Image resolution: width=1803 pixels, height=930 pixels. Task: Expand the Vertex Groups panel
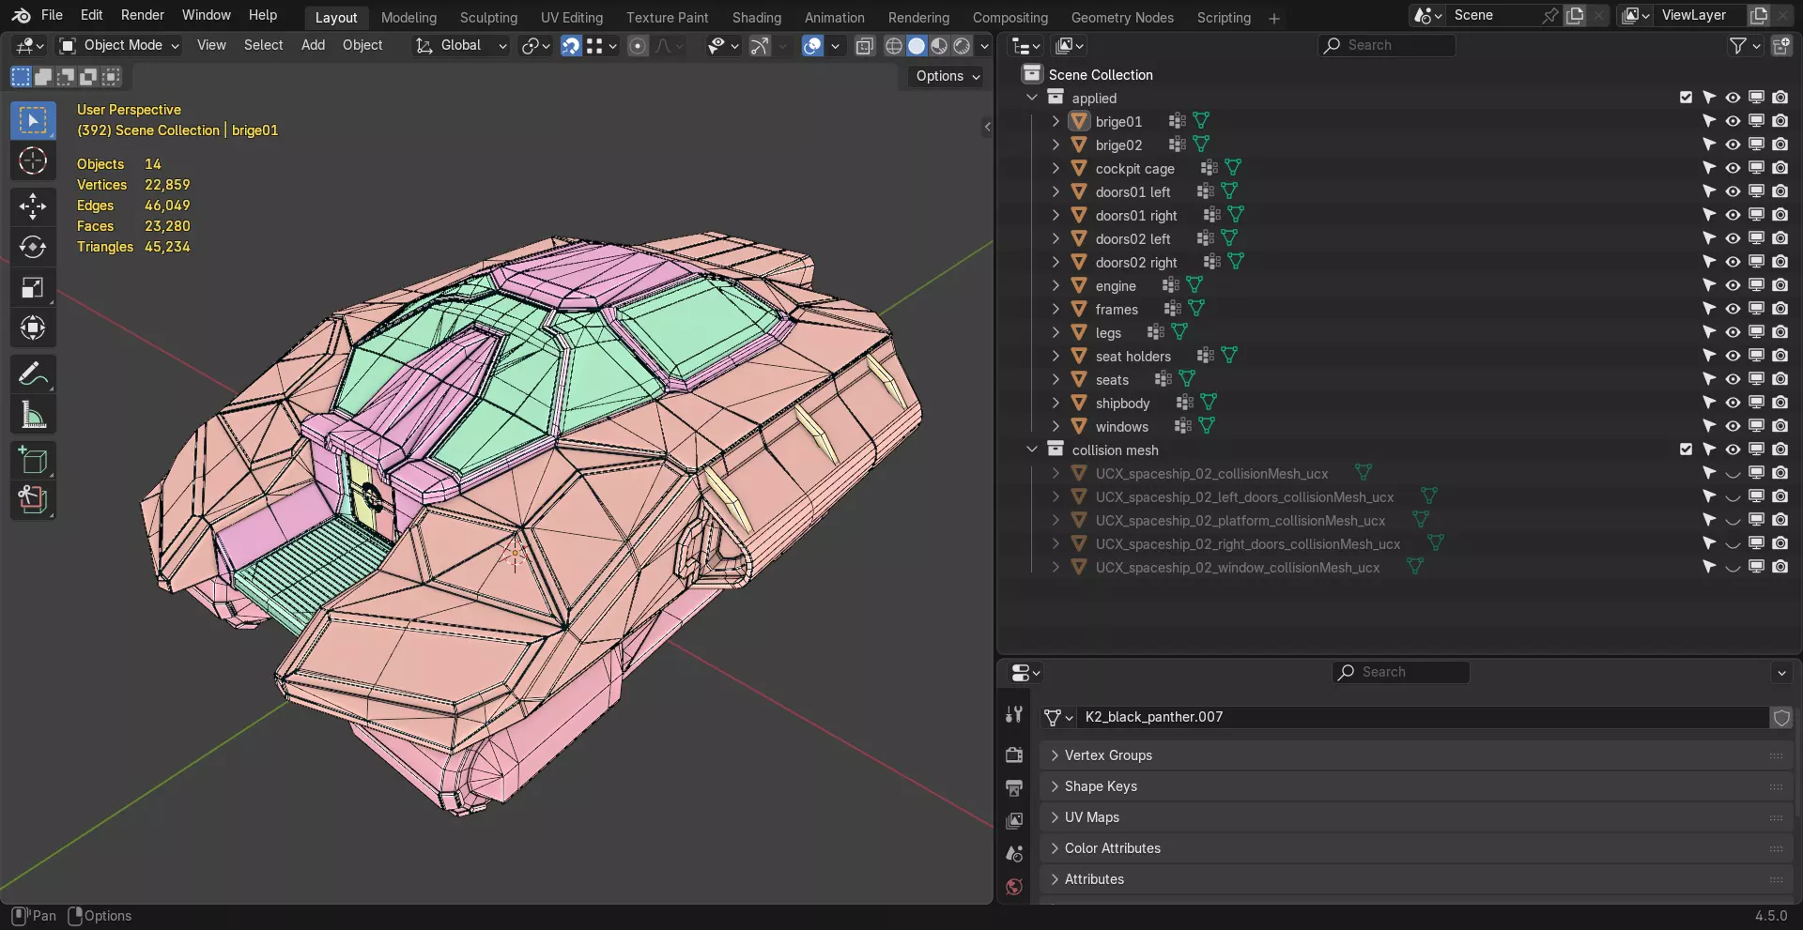coord(1416,755)
